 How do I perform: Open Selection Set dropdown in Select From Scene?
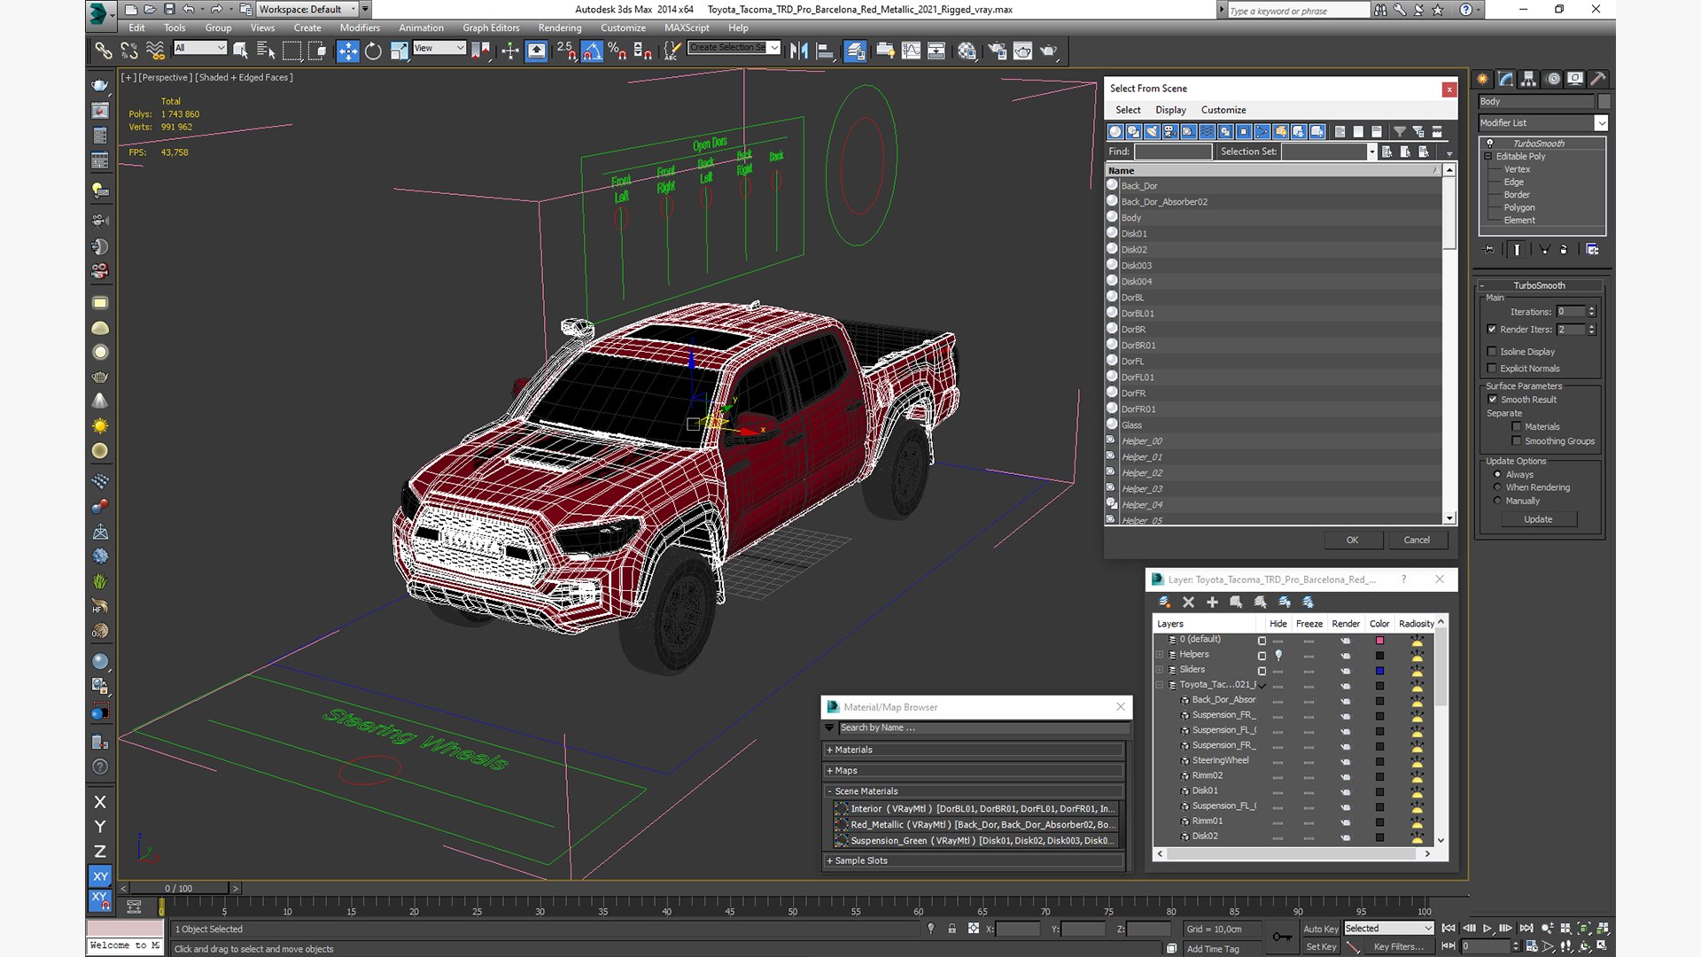click(1371, 152)
